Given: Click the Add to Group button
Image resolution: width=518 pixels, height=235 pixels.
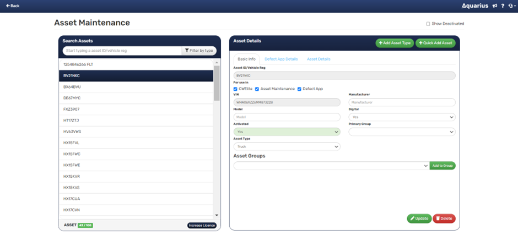Looking at the screenshot, I should (443, 166).
